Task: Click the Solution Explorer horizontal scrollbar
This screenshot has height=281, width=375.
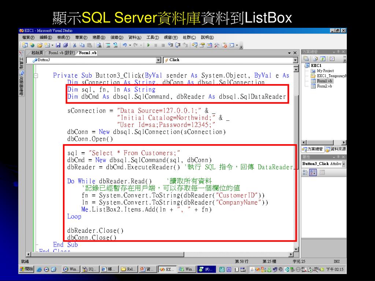Action: coord(324,142)
